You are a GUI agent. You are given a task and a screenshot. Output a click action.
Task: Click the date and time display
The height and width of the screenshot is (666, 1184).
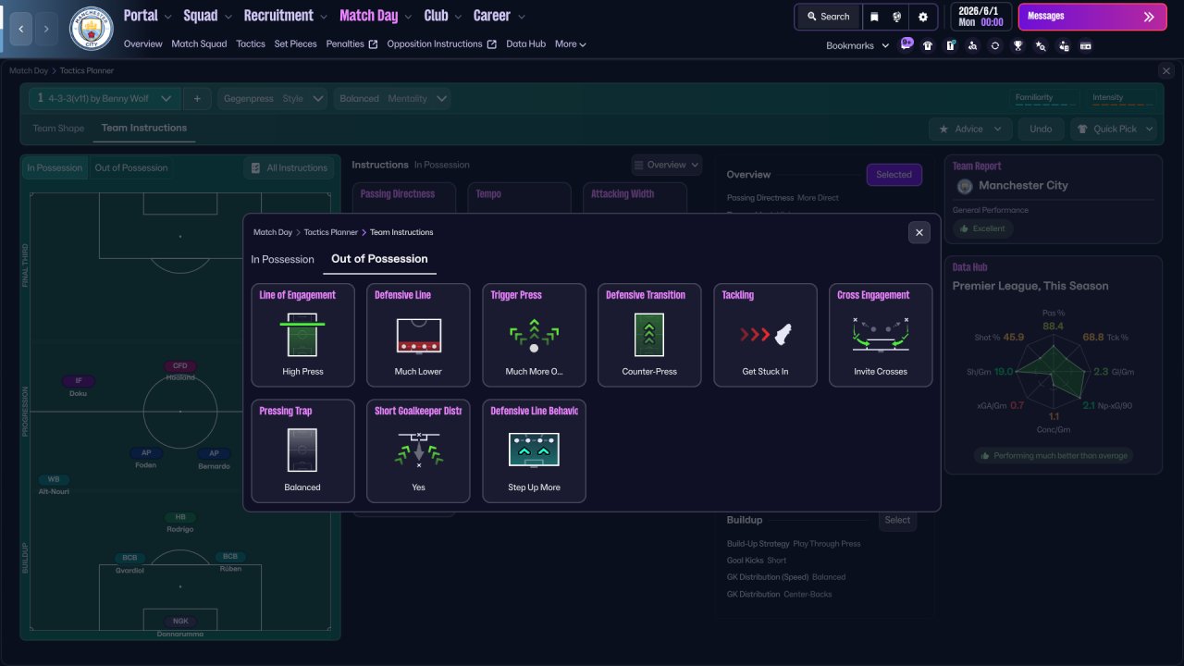pos(980,17)
